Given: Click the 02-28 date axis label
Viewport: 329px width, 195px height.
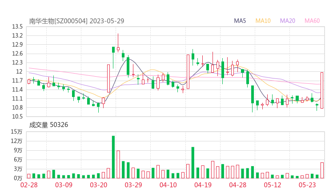Looking at the screenshot, I should (x=29, y=185).
